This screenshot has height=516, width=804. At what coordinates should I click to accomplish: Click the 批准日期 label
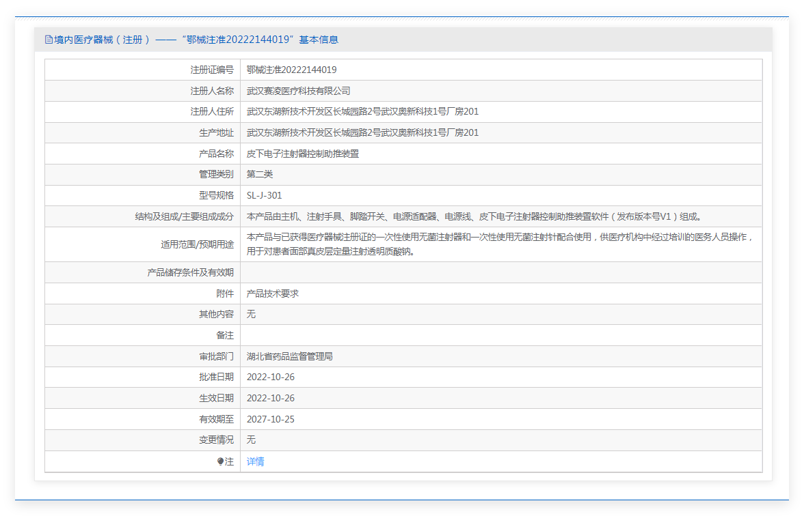pyautogui.click(x=216, y=377)
